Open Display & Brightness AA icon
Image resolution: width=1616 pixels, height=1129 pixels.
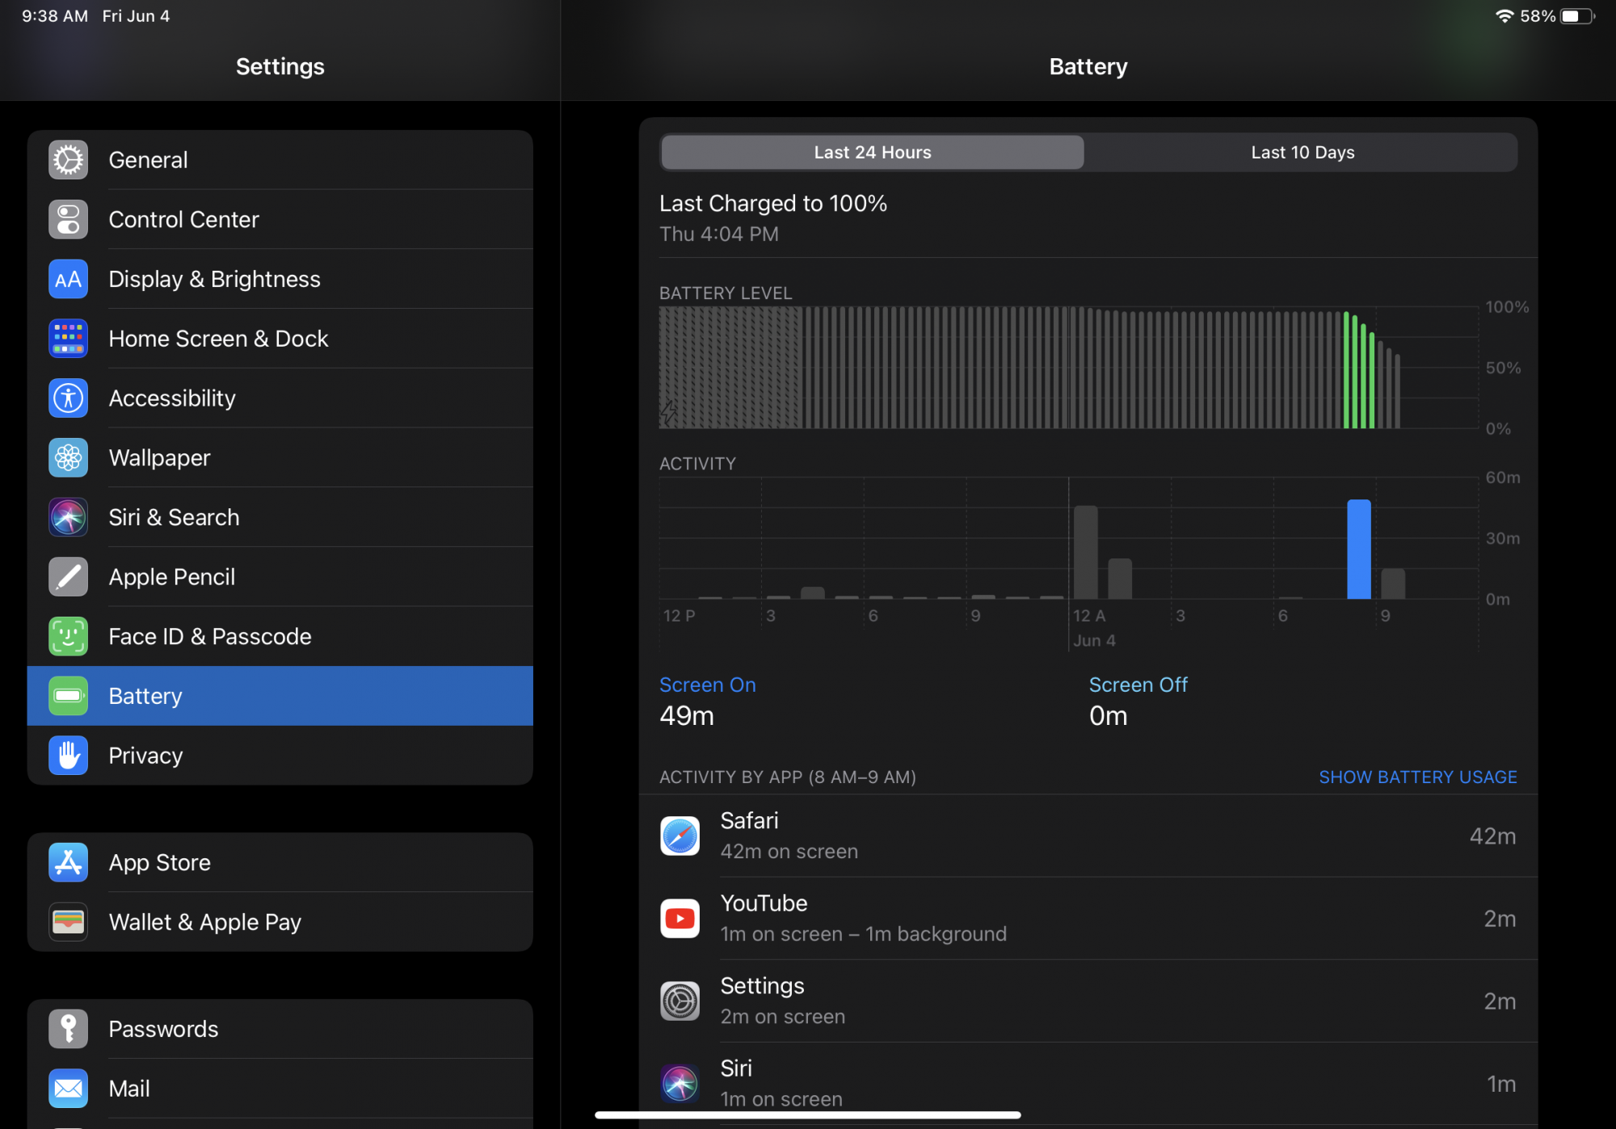tap(68, 280)
